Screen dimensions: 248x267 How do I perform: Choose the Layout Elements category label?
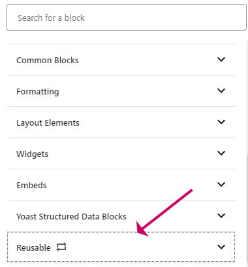48,123
